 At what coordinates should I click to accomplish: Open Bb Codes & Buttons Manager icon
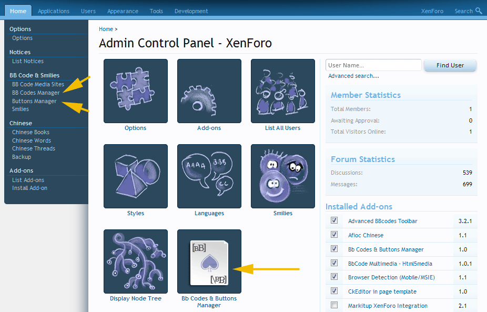coord(209,261)
